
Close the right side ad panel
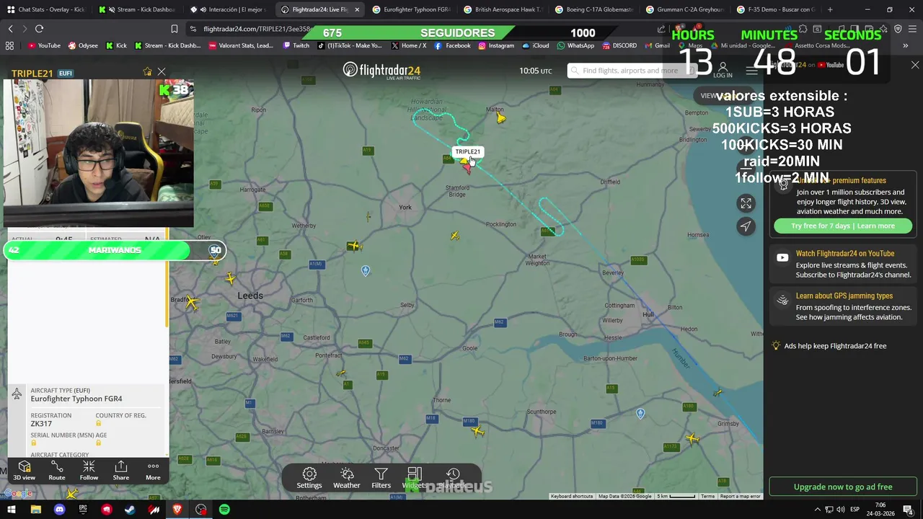click(x=915, y=65)
